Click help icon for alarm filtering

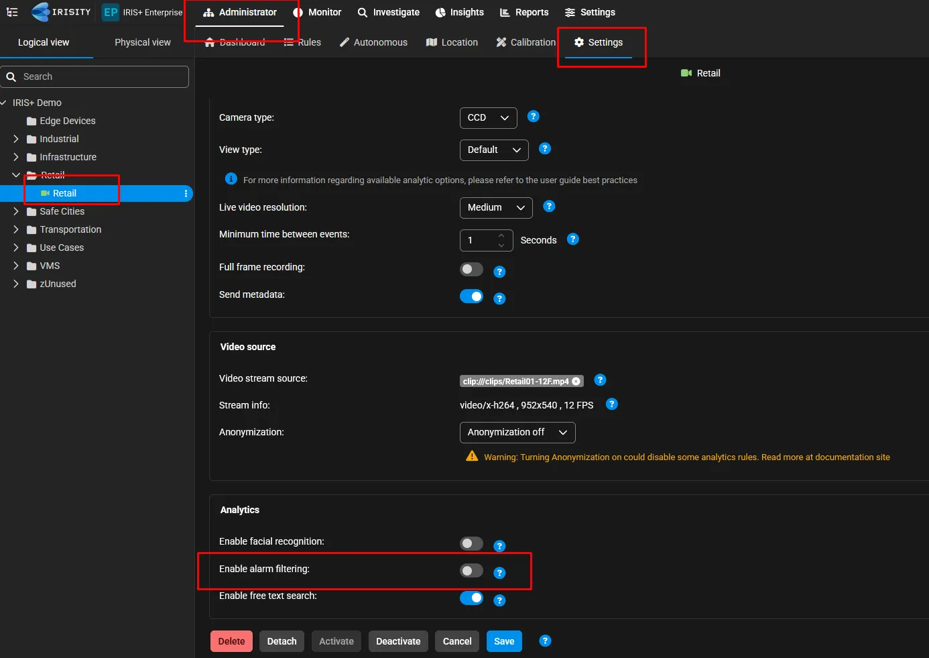point(499,573)
